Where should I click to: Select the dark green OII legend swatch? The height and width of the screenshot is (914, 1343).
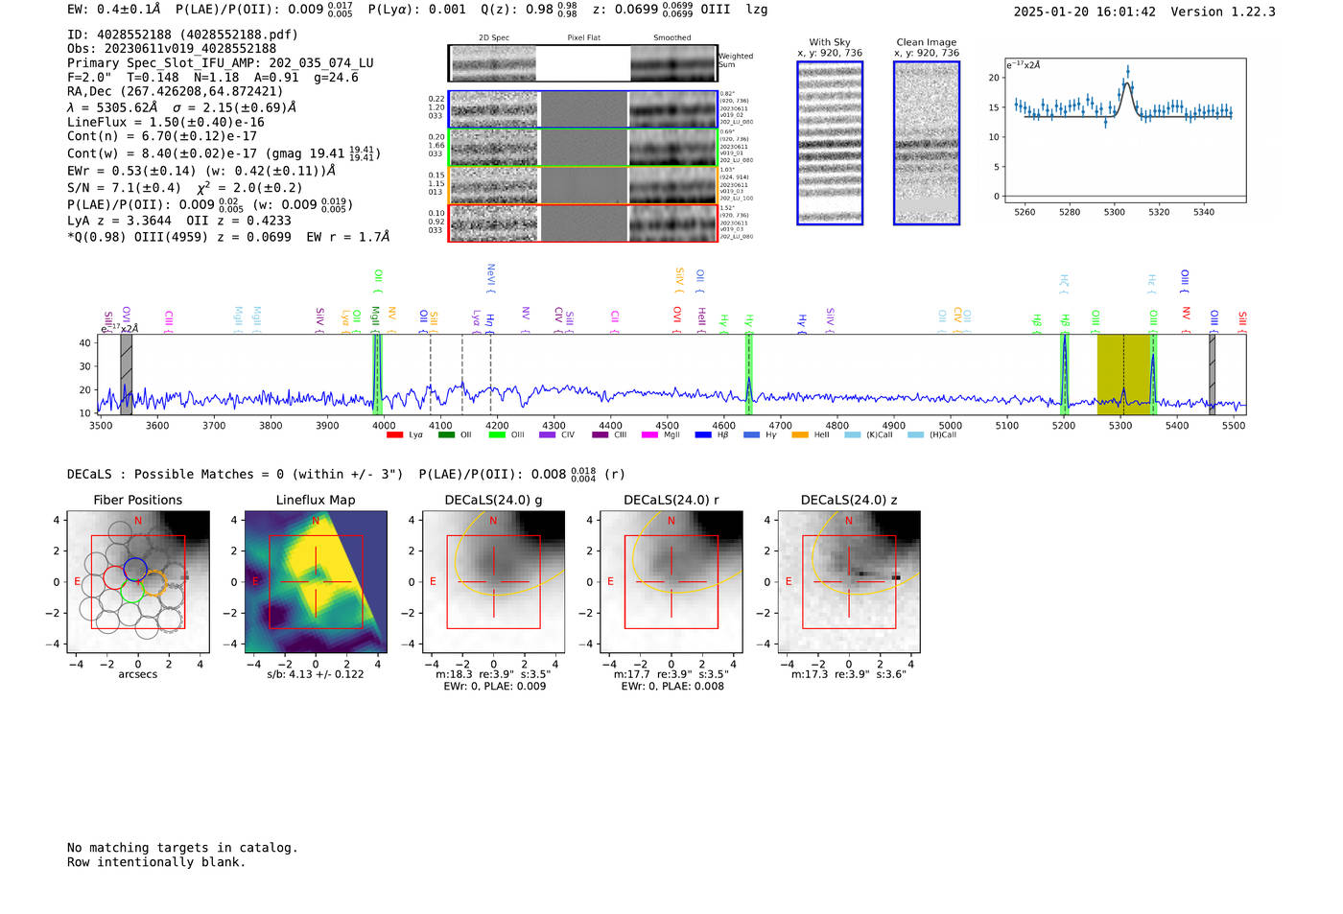point(446,434)
